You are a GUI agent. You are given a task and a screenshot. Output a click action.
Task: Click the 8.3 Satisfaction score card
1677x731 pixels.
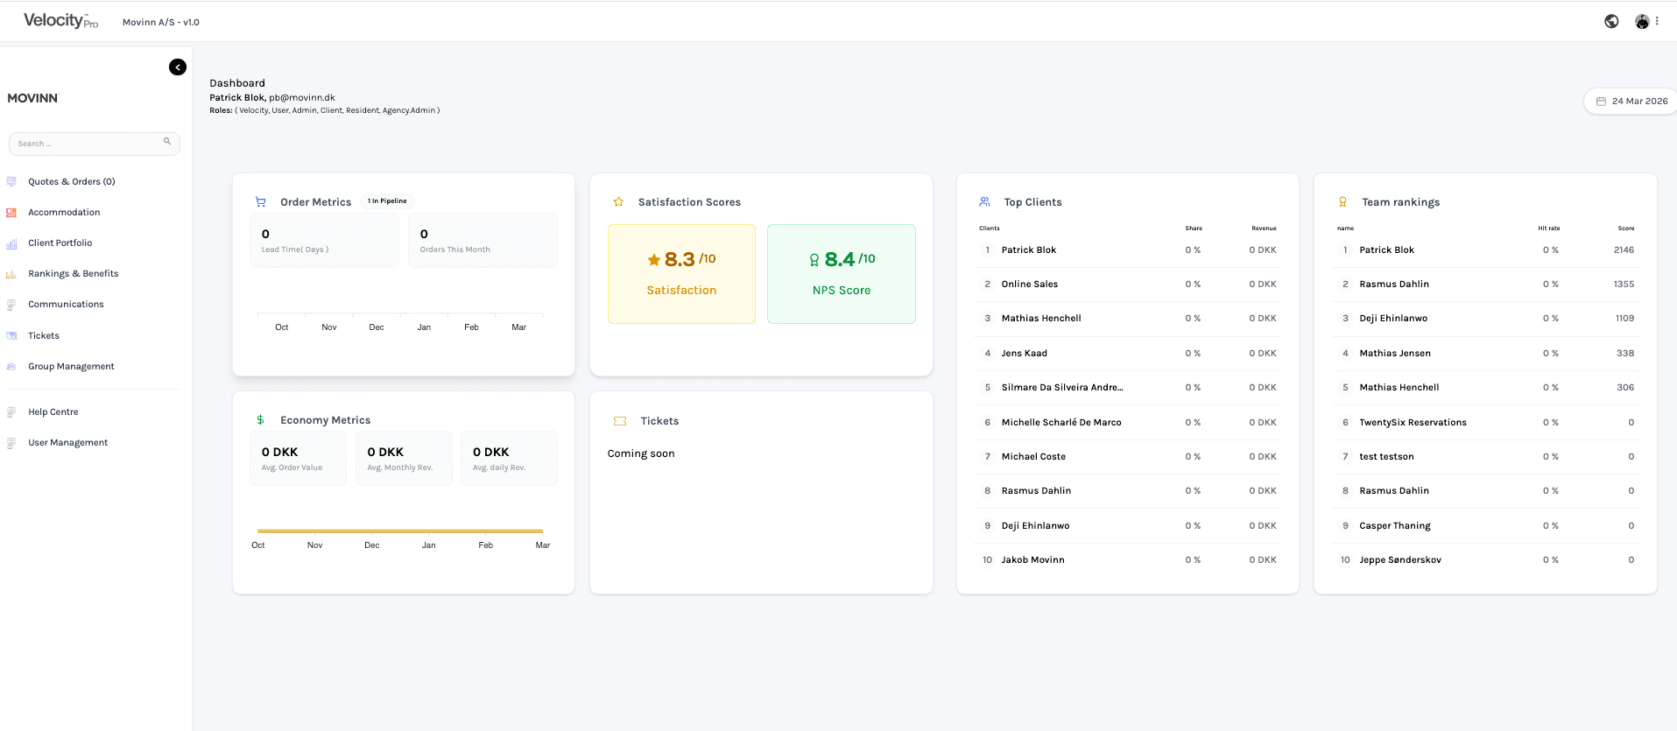tap(681, 274)
